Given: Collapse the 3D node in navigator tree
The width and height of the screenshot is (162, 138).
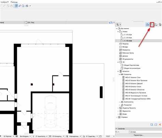Looking at the screenshot, I should tap(118, 62).
